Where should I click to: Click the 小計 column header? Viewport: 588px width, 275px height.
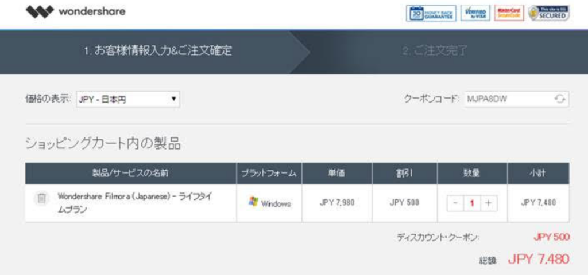tap(538, 173)
